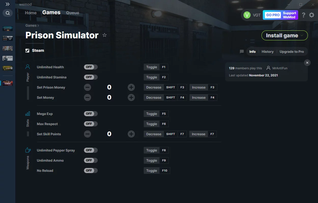Select the Weapons category thumbs-up icon
The image size is (318, 203).
click(x=28, y=150)
